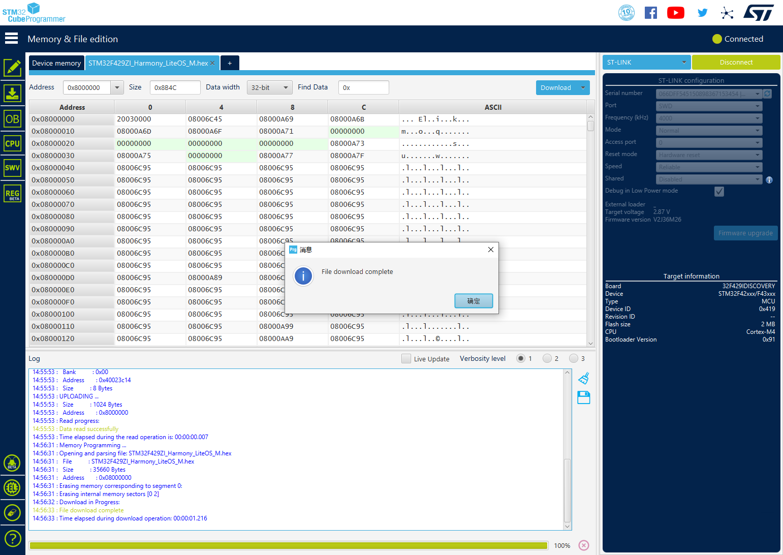Switch to Device memory tab
Viewport: 783px width, 555px height.
[56, 63]
